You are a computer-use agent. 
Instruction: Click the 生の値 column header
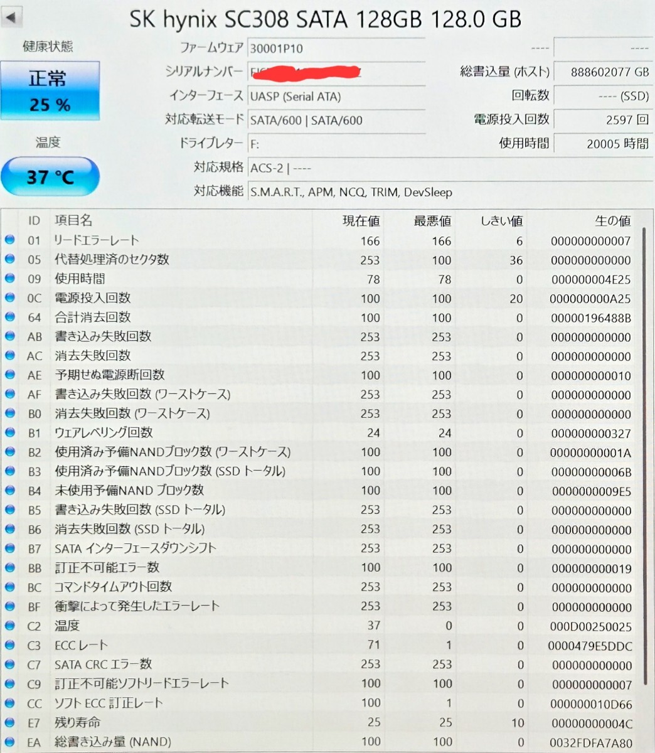612,221
